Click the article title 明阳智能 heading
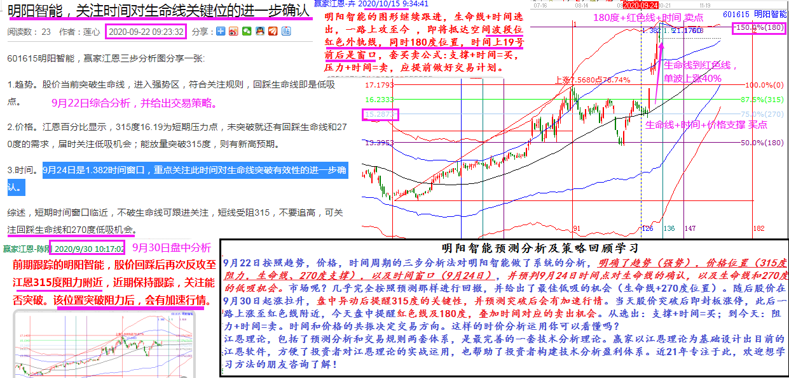Viewport: 789px width, 378px height. coord(159,11)
